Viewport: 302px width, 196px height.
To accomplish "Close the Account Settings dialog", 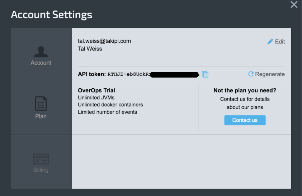I will tap(294, 4).
